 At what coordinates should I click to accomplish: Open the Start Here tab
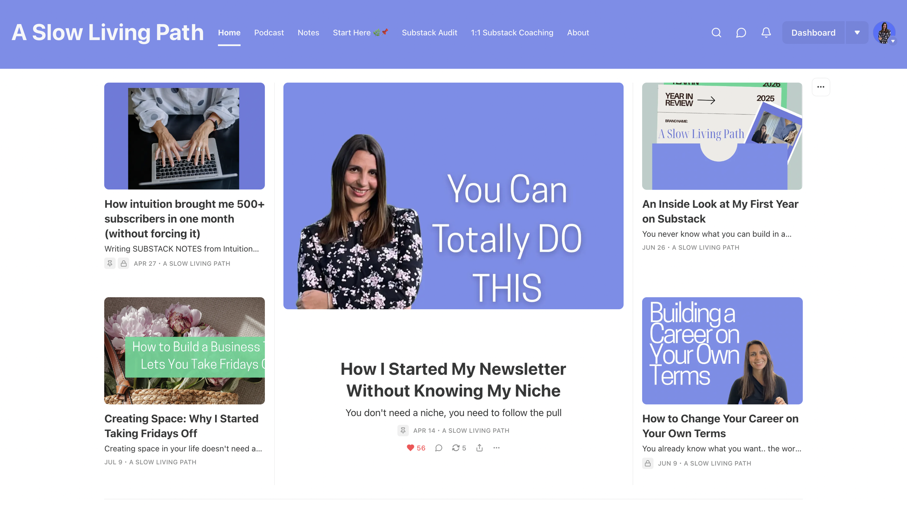[361, 33]
